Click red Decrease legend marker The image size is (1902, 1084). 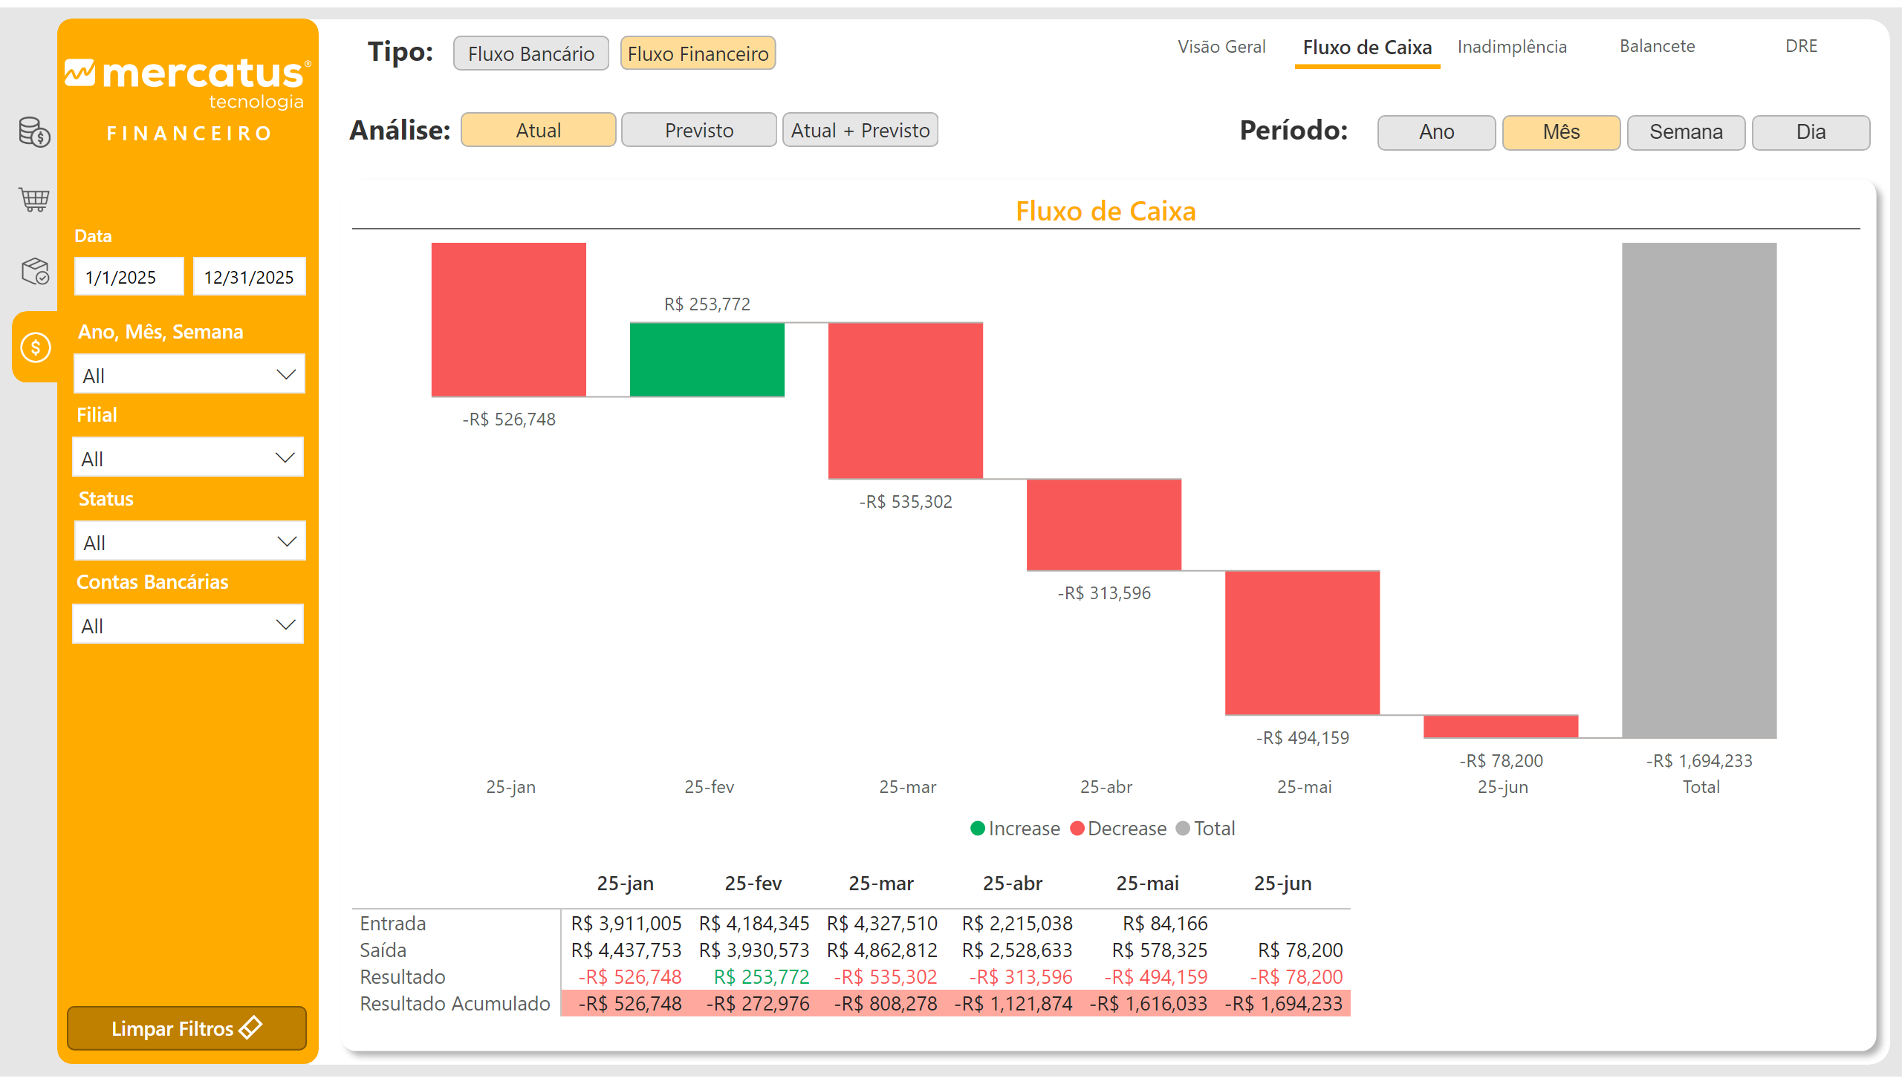point(1077,829)
